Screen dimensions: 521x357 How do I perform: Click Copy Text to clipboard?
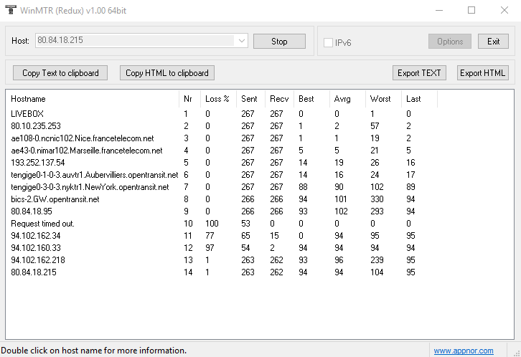tap(60, 72)
